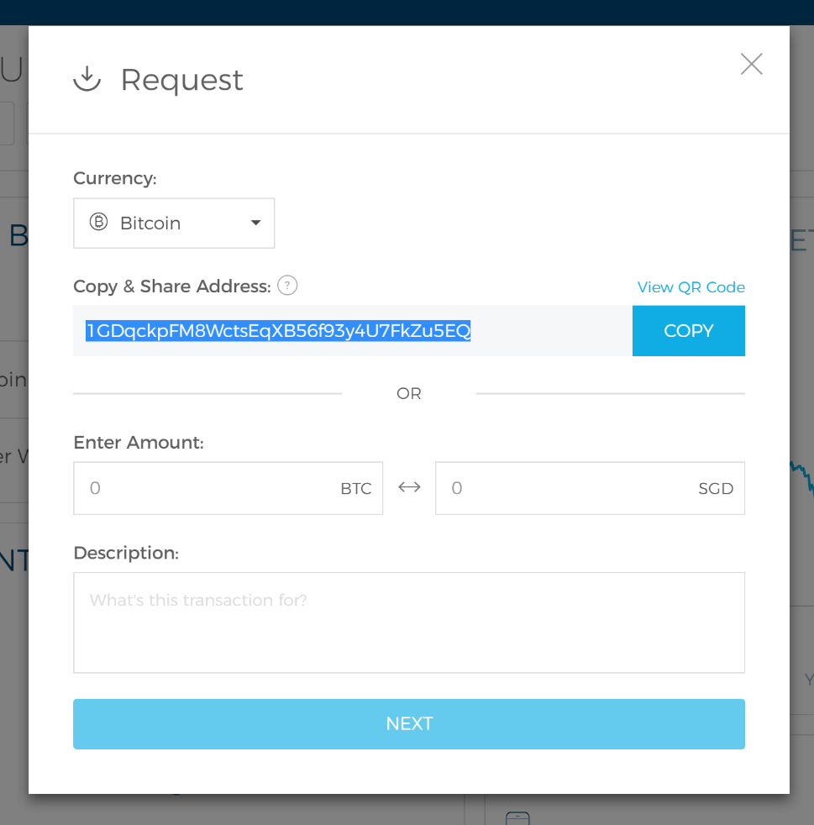The image size is (814, 825).
Task: Open the Currency dropdown showing Bitcoin
Action: (x=174, y=223)
